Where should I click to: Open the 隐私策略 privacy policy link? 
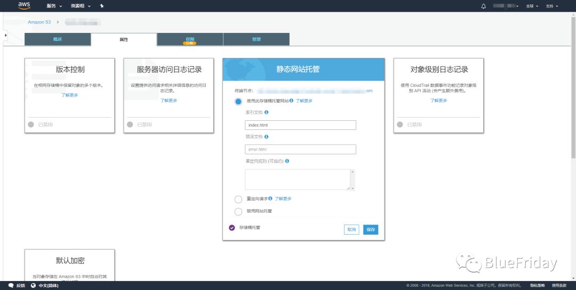pos(538,285)
